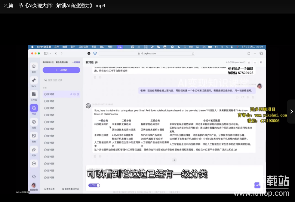Click Safari tab overview icon
Image resolution: width=295 pixels, height=202 pixels.
click(261, 53)
